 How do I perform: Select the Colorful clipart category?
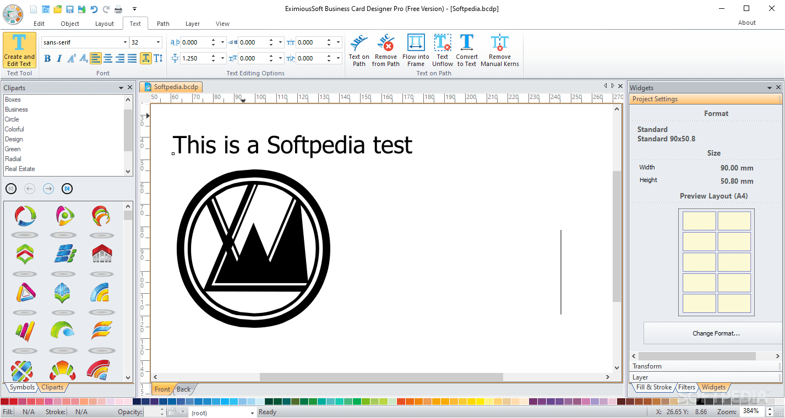[14, 129]
